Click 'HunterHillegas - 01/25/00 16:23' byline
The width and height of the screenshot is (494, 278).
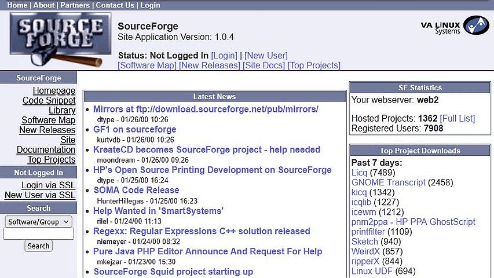pyautogui.click(x=147, y=201)
